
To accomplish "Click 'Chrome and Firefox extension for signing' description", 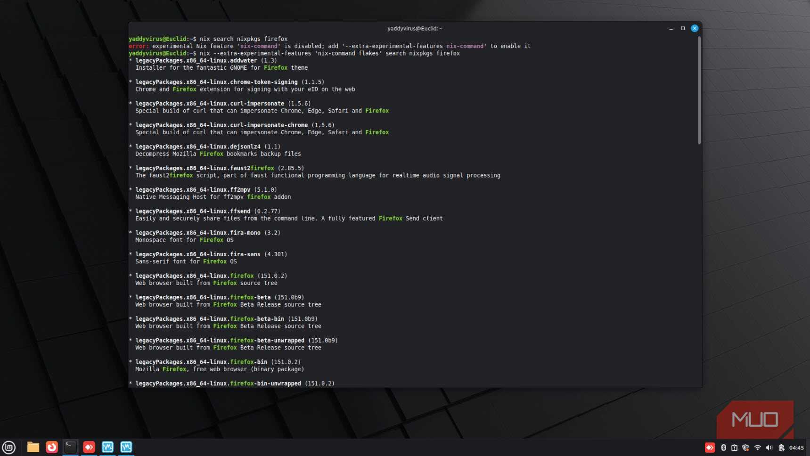I will [x=245, y=90].
